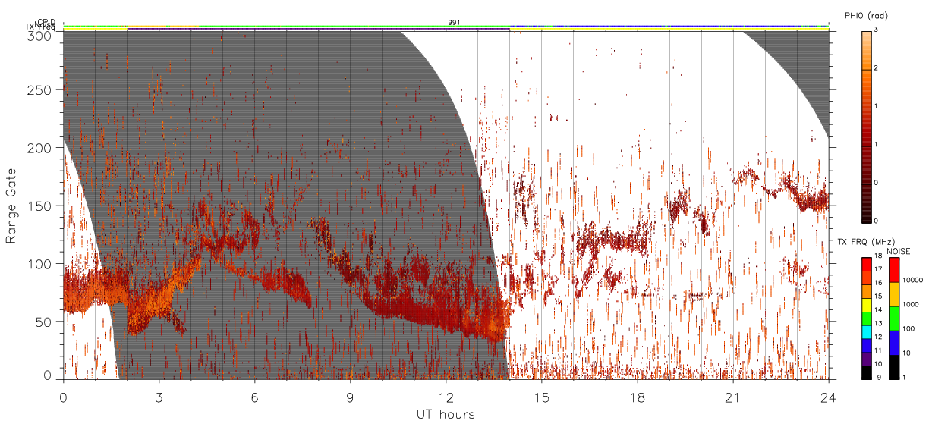Pick the blue NOISE 10–100 swatch

(x=894, y=342)
